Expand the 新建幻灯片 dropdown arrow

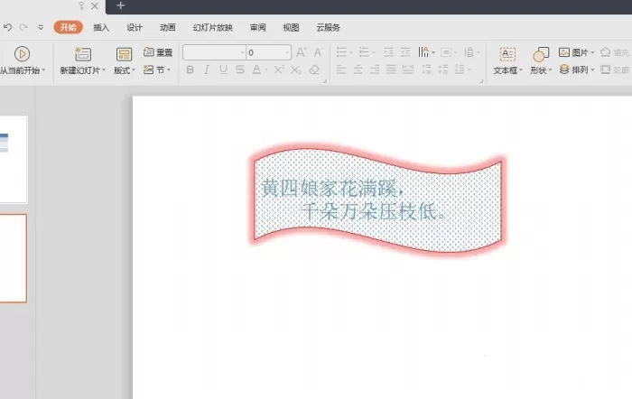pos(104,70)
